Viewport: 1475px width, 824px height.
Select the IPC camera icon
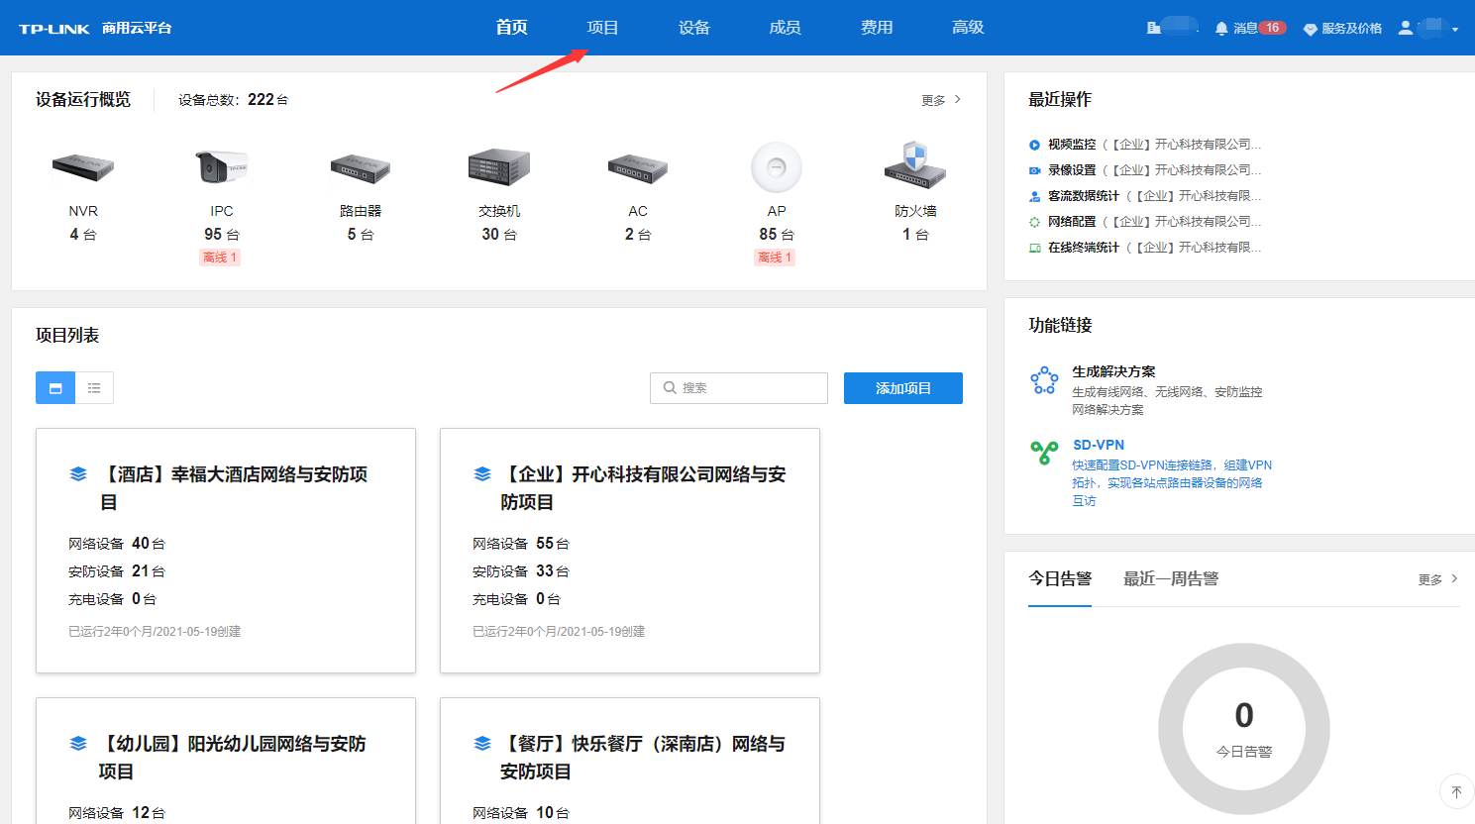pos(220,166)
